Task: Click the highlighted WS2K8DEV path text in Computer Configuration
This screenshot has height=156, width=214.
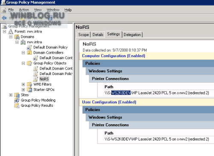Action: [x=121, y=93]
